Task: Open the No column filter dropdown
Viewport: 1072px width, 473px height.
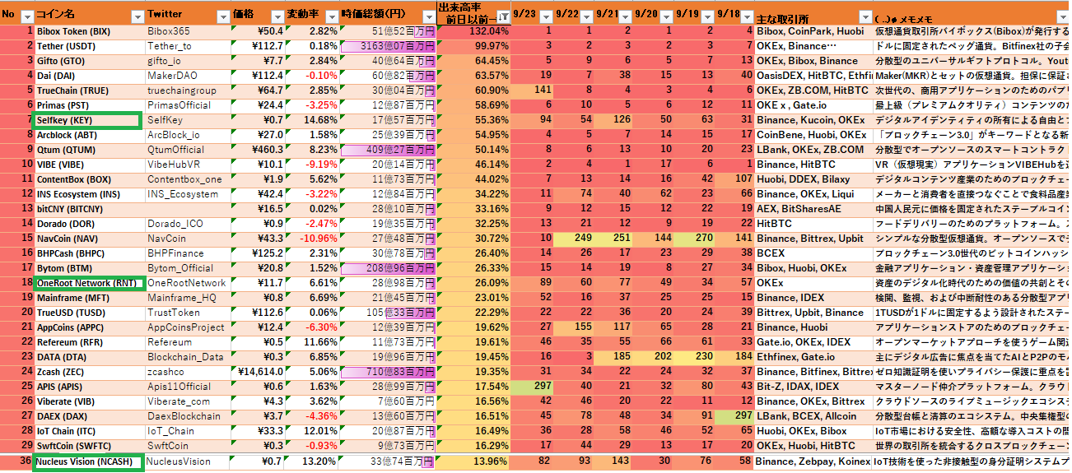Action: click(26, 17)
